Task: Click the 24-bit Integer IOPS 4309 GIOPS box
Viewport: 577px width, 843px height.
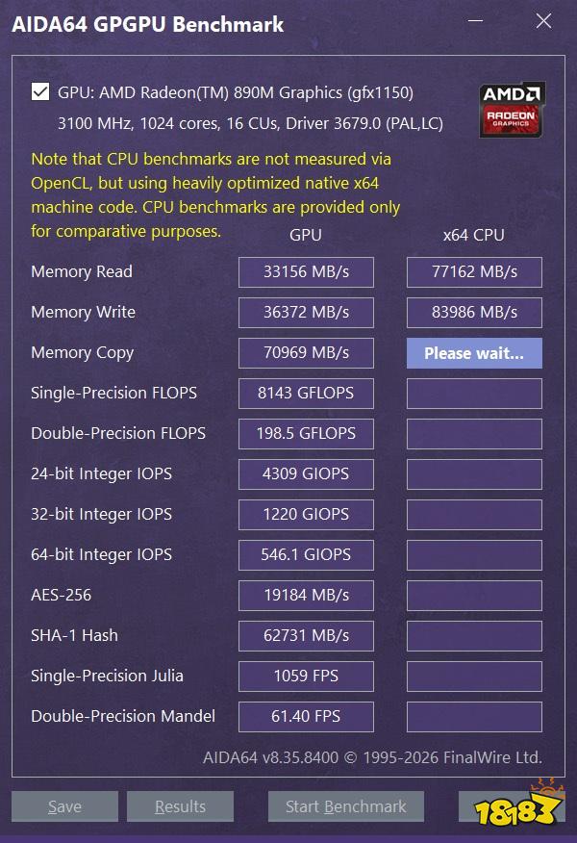Action: coord(306,474)
